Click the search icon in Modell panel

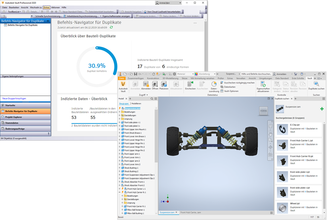point(152,99)
